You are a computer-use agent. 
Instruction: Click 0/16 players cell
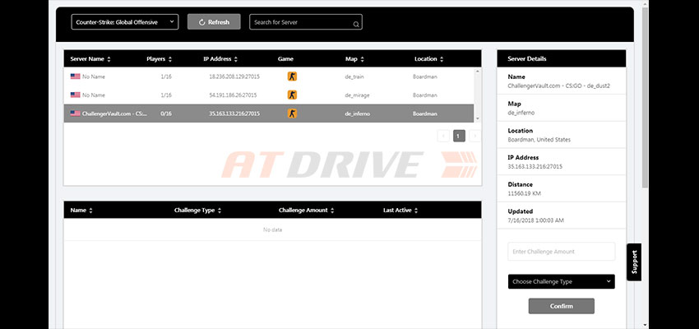click(x=166, y=114)
